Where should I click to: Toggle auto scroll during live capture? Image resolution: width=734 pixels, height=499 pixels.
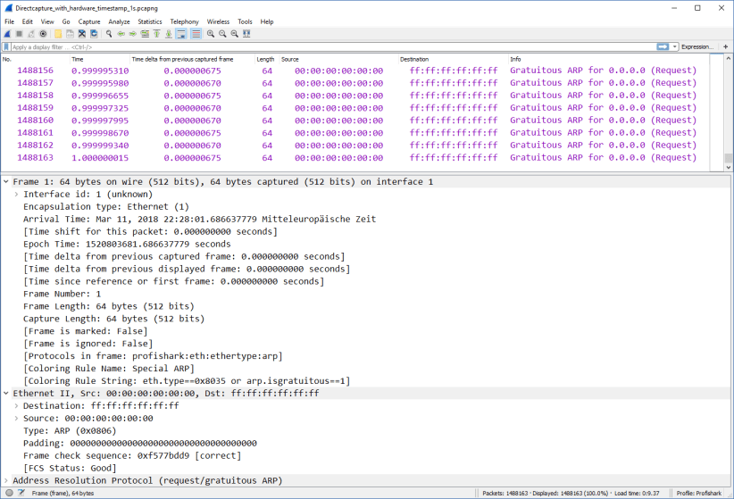click(180, 34)
